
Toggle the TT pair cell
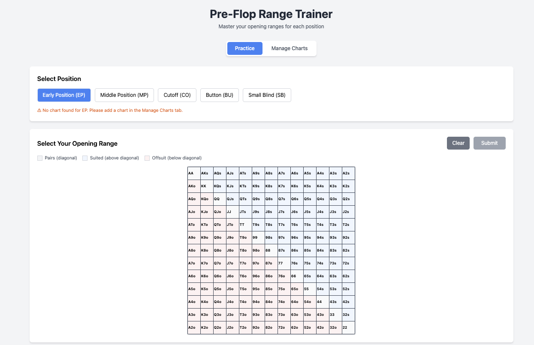246,225
